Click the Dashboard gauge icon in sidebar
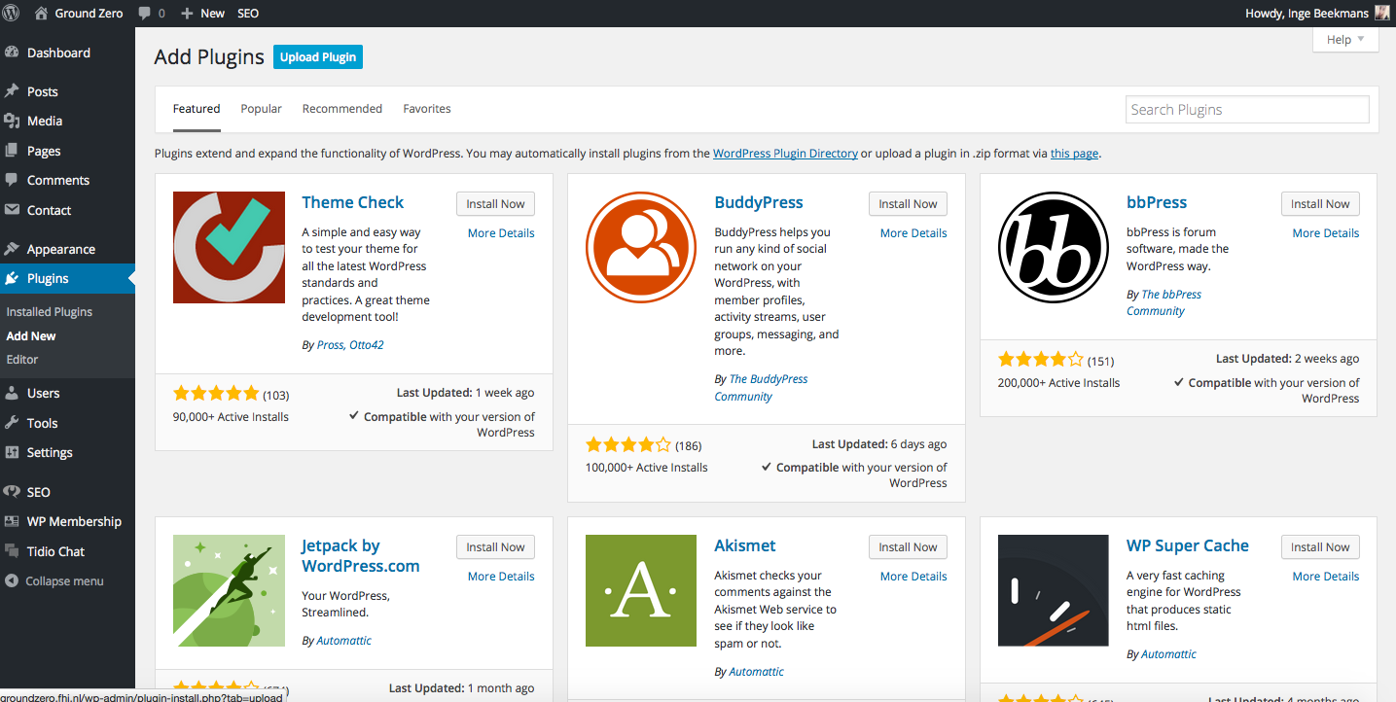 coord(12,53)
